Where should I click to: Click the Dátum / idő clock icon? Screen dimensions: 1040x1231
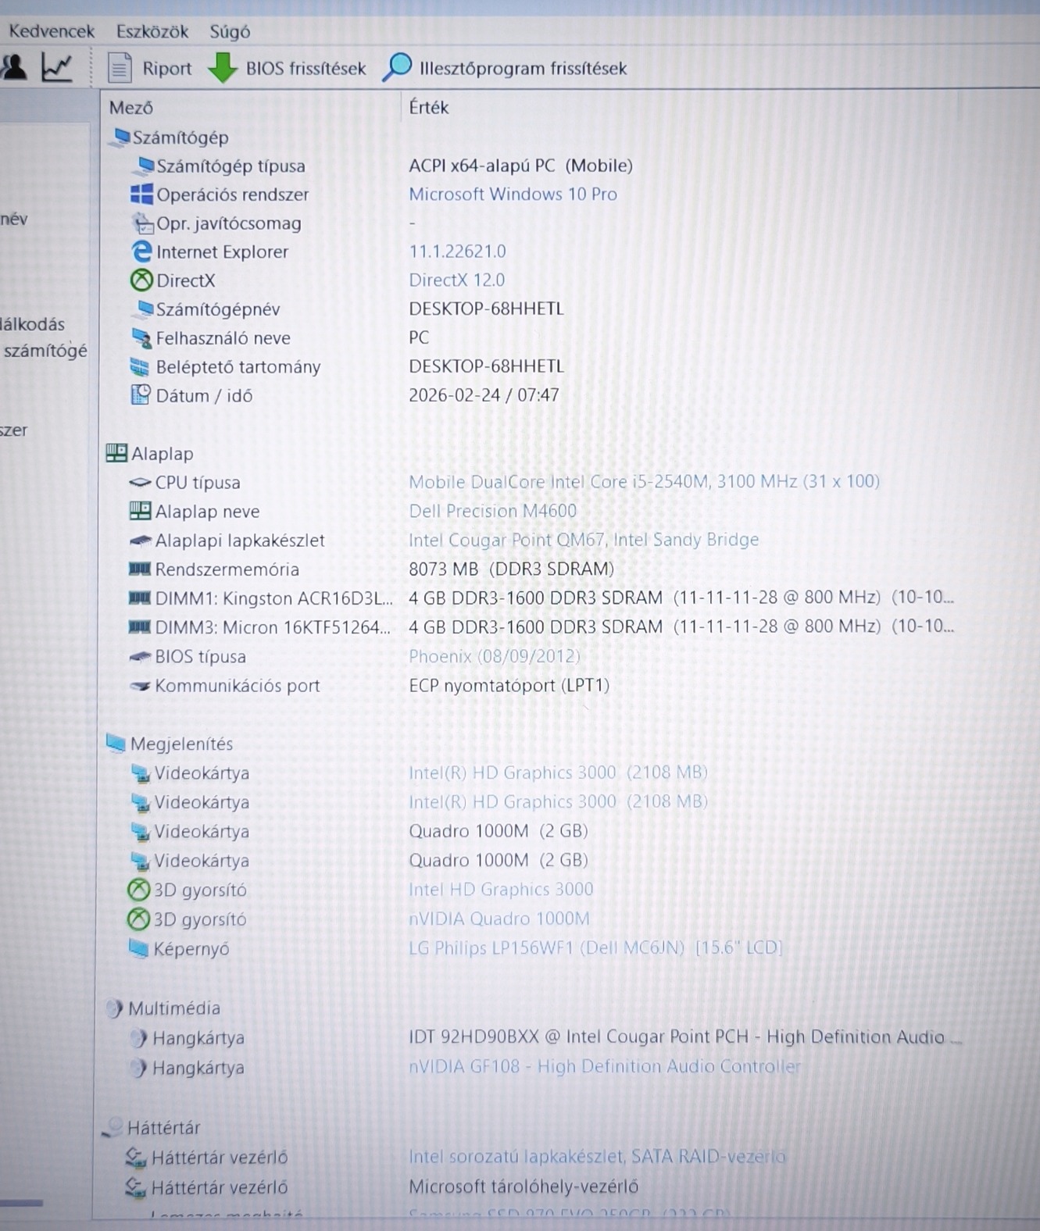click(x=141, y=395)
